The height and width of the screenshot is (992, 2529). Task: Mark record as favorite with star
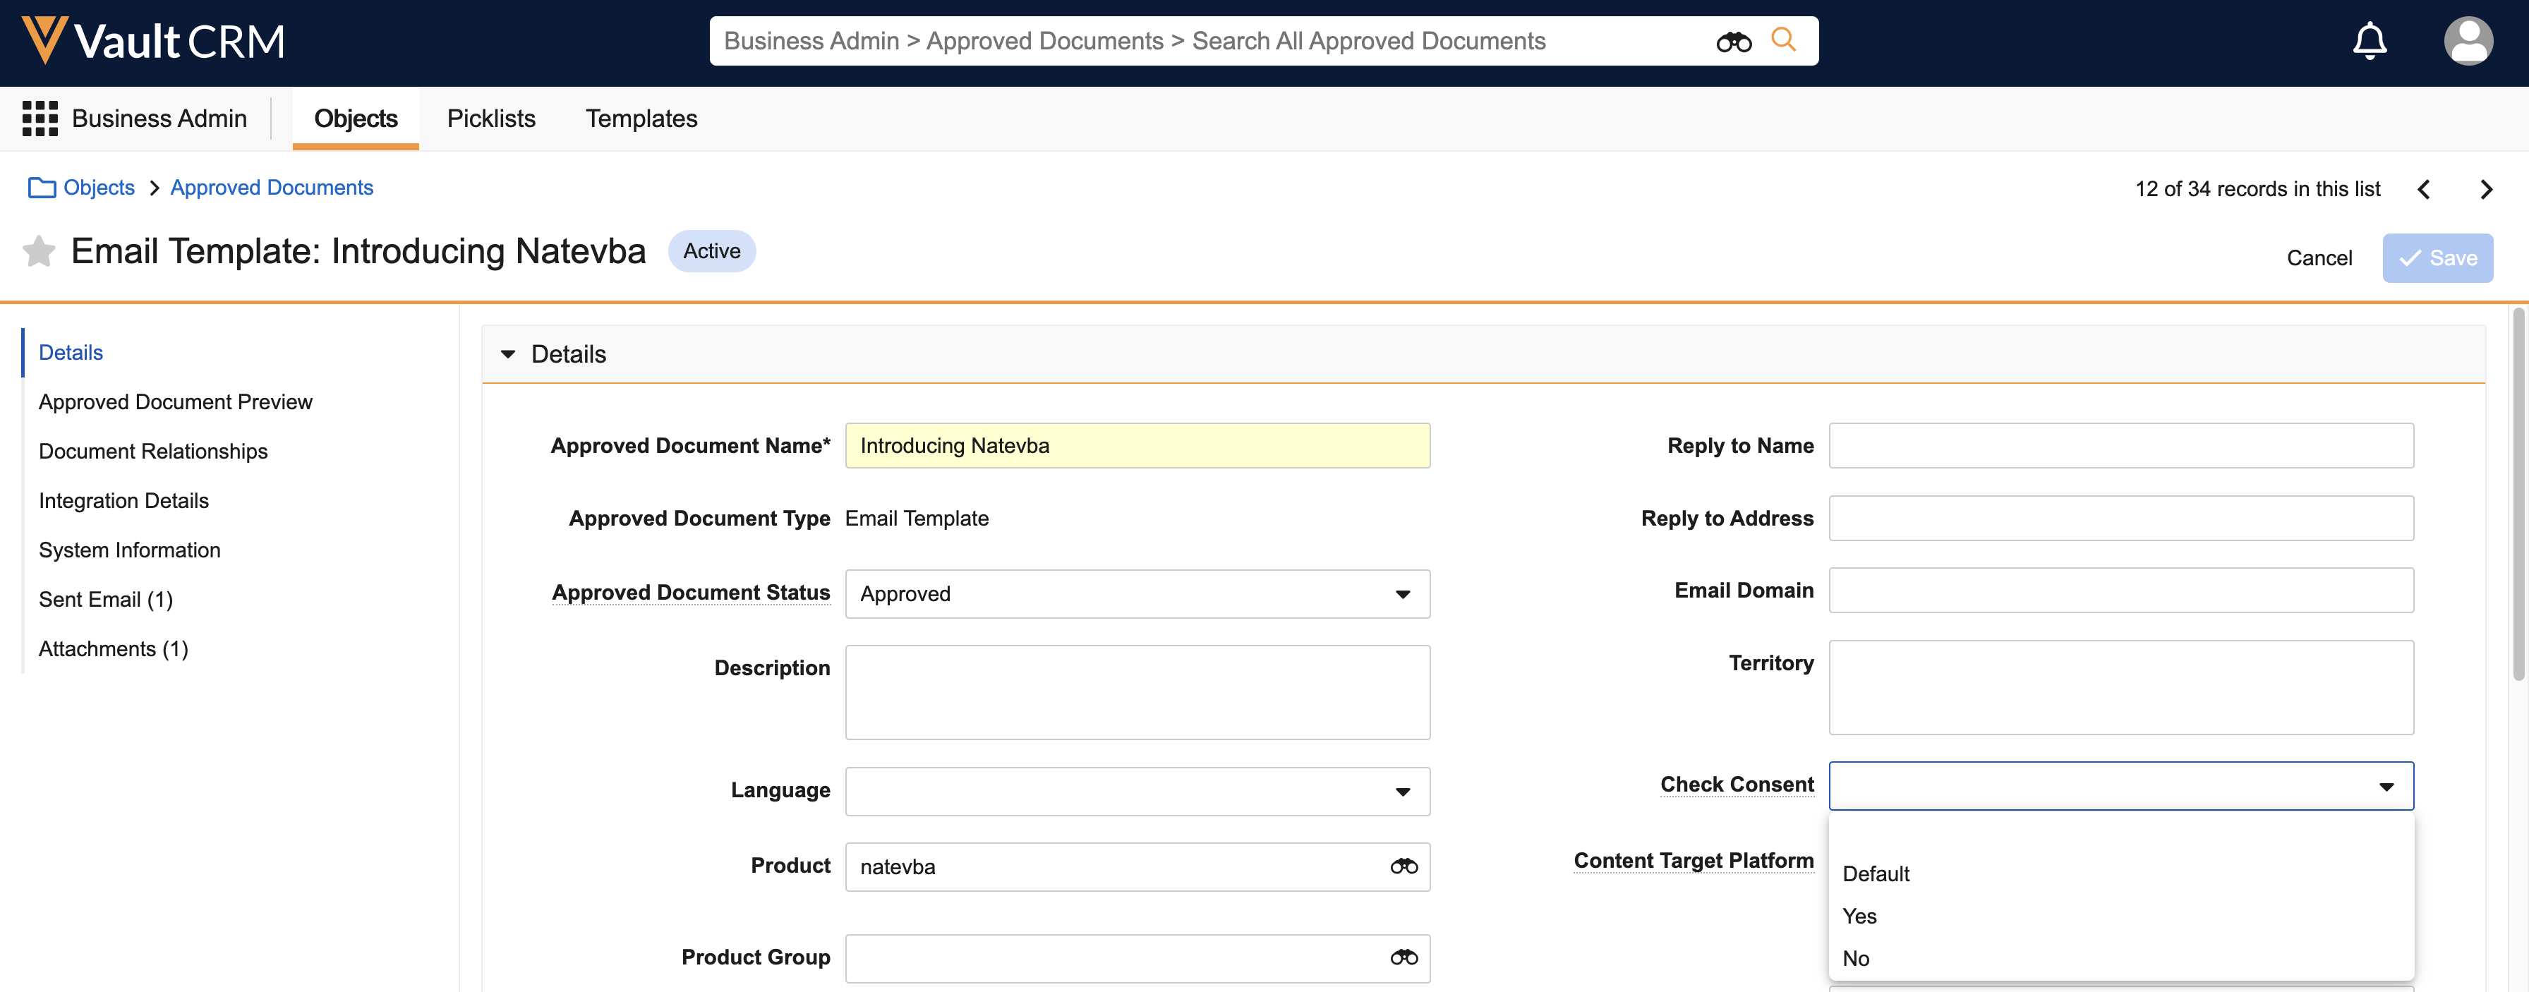click(x=40, y=252)
